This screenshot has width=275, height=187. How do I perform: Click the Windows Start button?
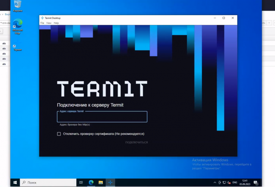(x=15, y=182)
